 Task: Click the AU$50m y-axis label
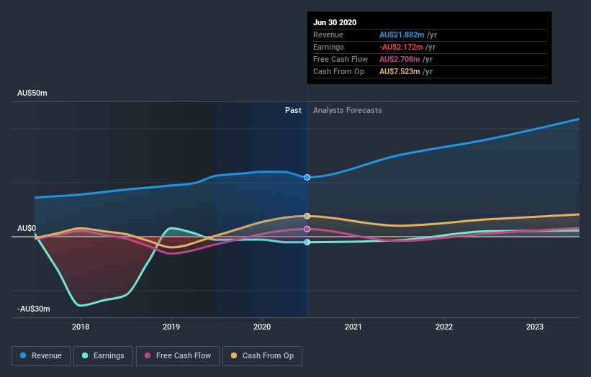pos(32,93)
